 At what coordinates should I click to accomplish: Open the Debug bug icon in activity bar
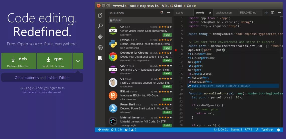tap(100, 48)
